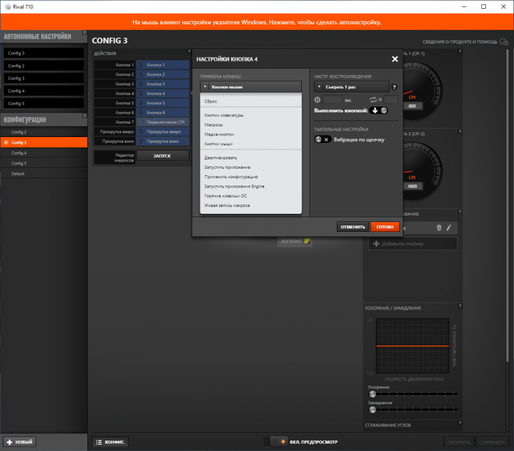Toggle ВКЛ. ПРЕДПРОСМОТР live preview switch
The width and height of the screenshot is (514, 451).
click(x=275, y=442)
